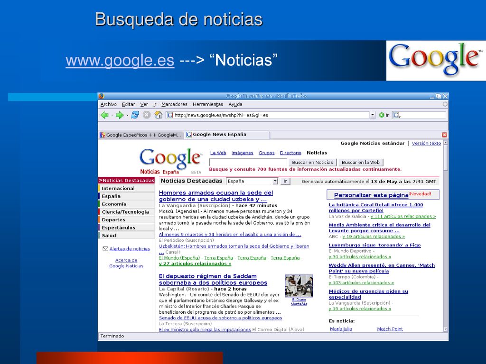Click the Saddam article photo thumbnail

point(299,286)
